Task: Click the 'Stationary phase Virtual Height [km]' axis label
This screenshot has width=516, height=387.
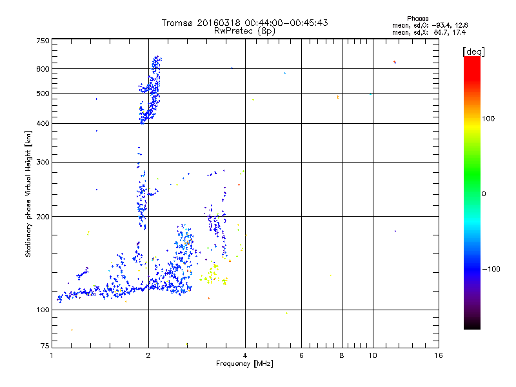Action: [28, 193]
